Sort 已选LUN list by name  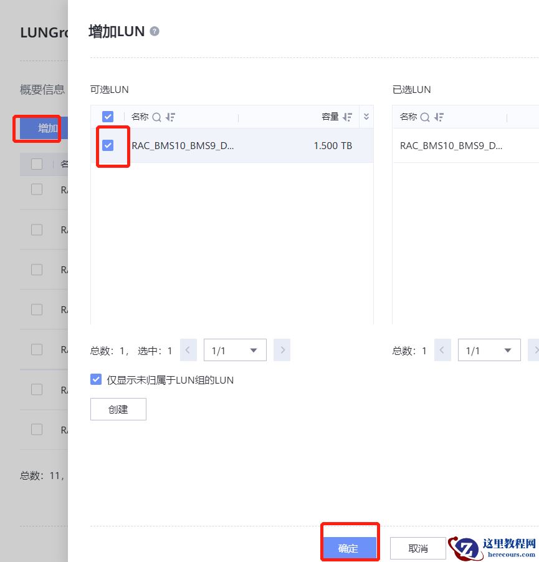point(439,117)
